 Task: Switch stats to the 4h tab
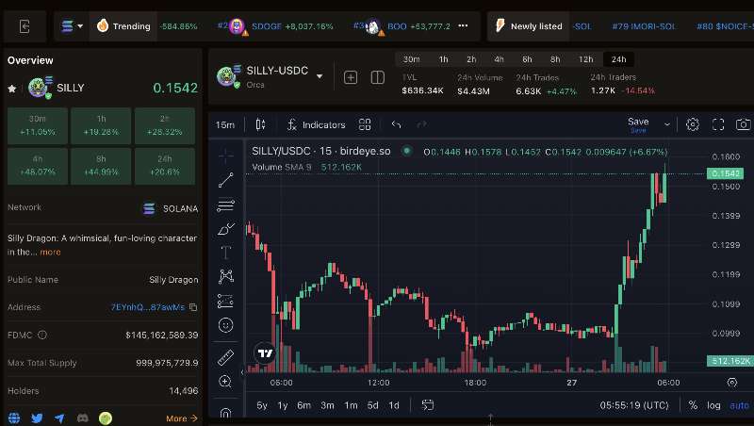500,59
